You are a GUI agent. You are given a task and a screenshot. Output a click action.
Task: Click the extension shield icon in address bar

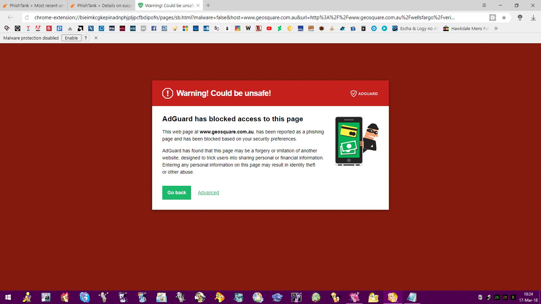click(x=493, y=18)
